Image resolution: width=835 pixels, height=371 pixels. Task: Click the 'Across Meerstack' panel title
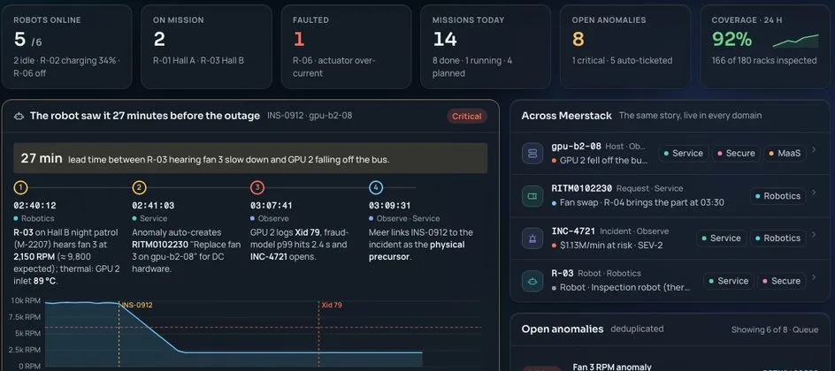(x=567, y=116)
